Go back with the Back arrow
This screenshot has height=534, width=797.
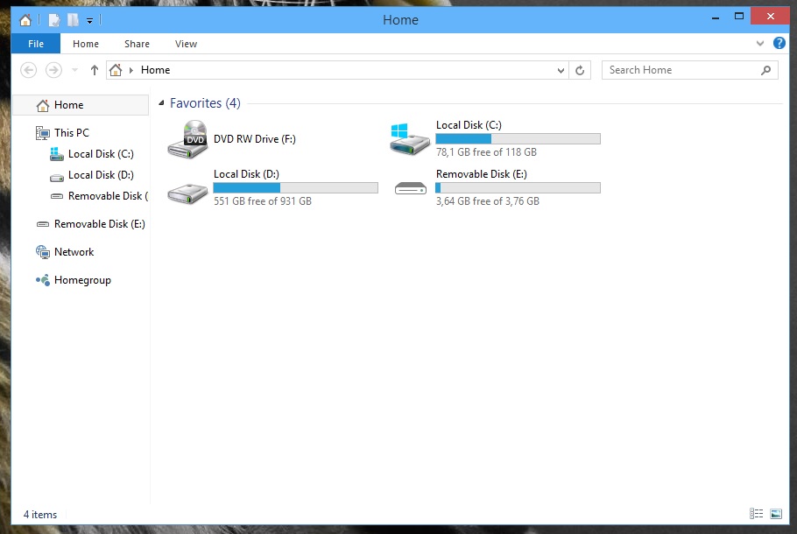(28, 70)
